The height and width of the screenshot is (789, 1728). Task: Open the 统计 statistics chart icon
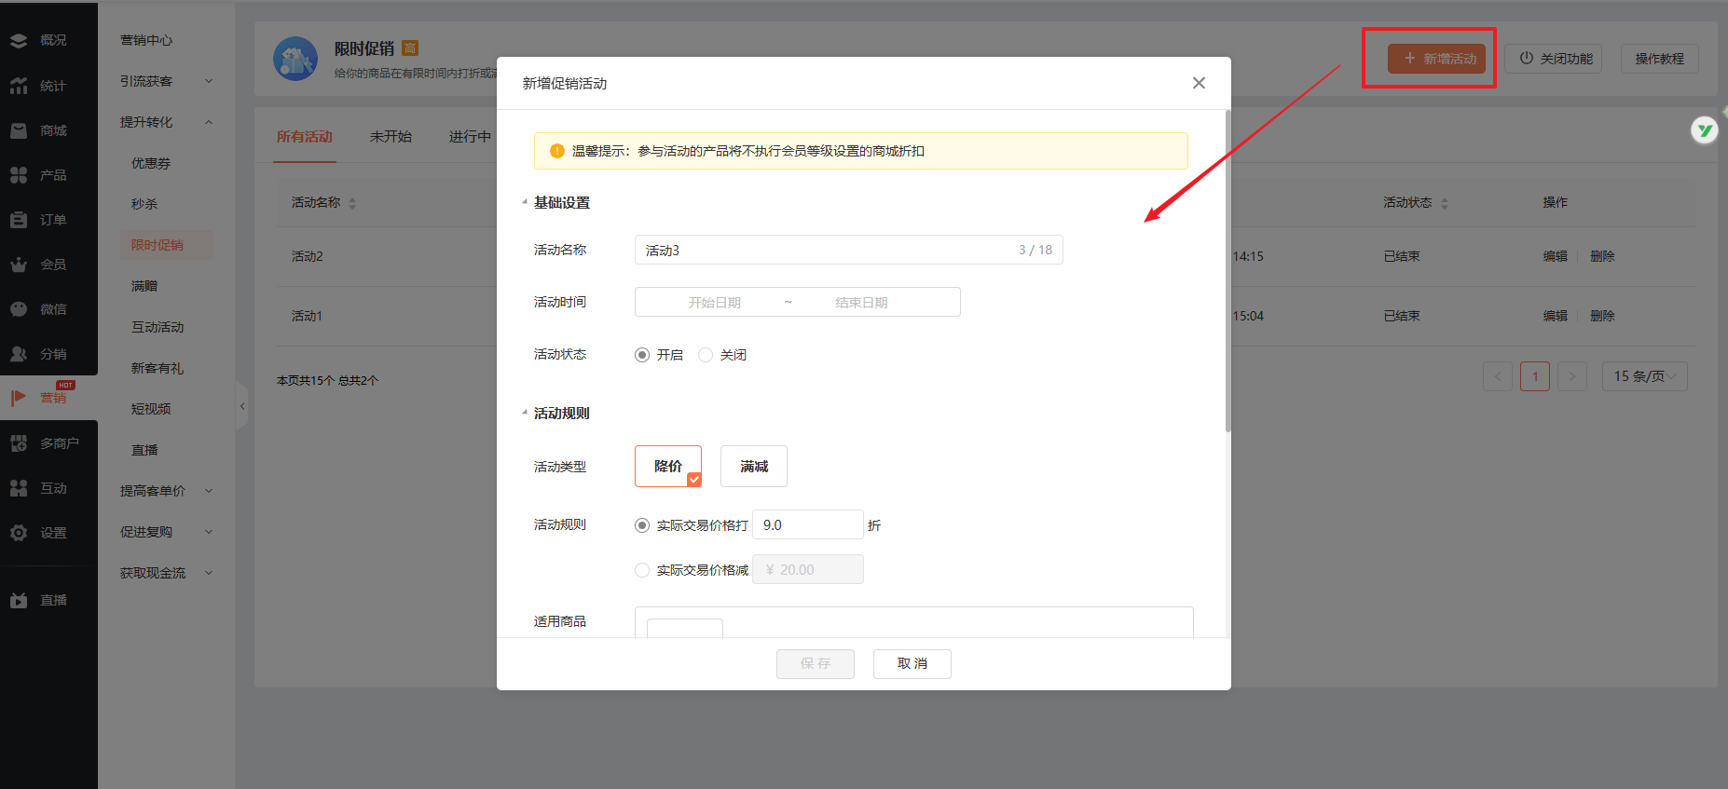tap(19, 86)
